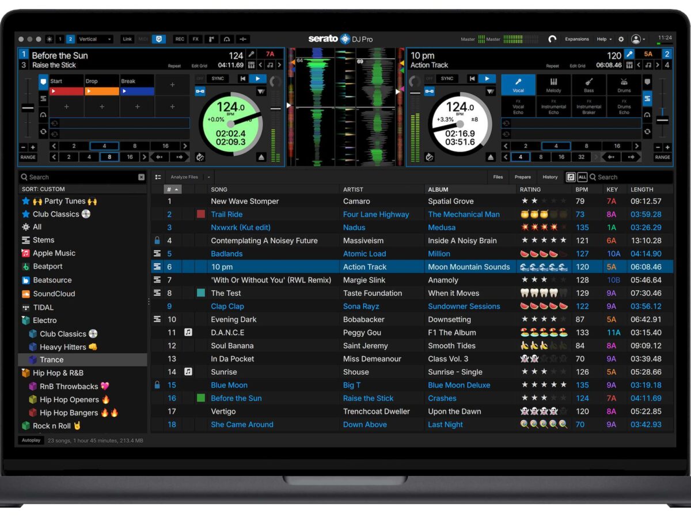Screen dimensions: 691x518
Task: Toggle the Link button in toolbar
Action: 127,39
